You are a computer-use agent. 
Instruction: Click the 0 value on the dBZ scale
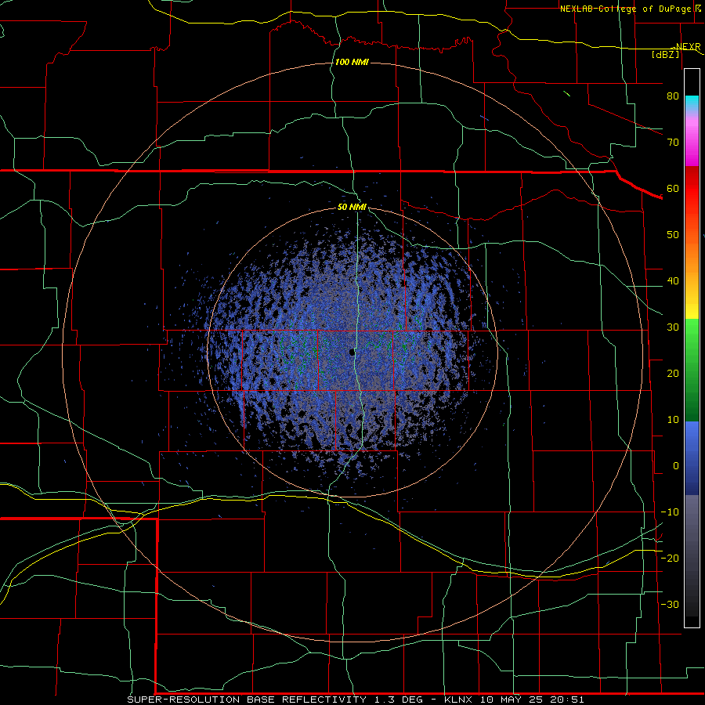[676, 466]
